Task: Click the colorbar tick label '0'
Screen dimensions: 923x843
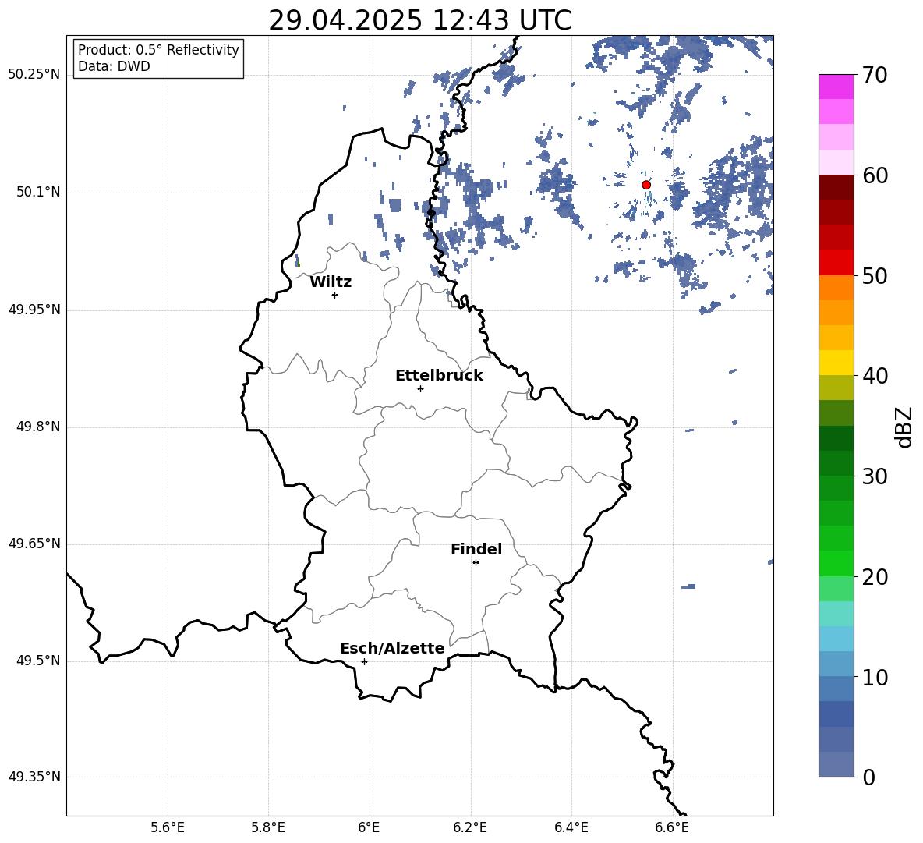Action: [x=869, y=777]
